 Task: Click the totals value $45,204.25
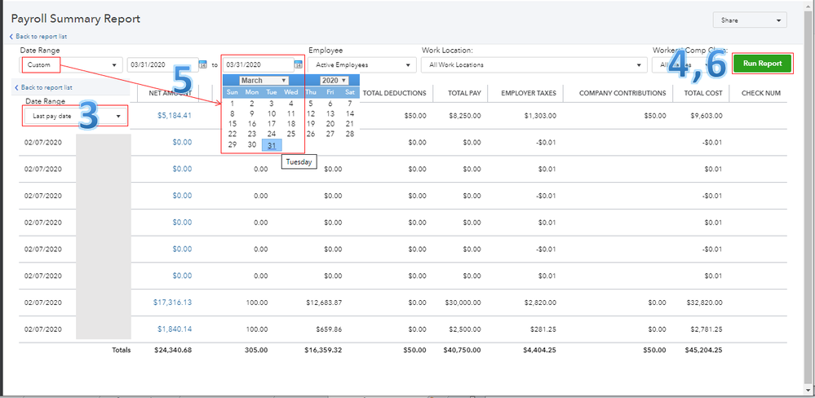coord(705,350)
